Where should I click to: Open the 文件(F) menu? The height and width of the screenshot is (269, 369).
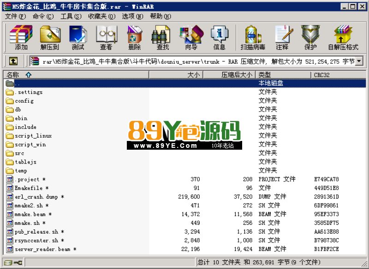(x=15, y=16)
